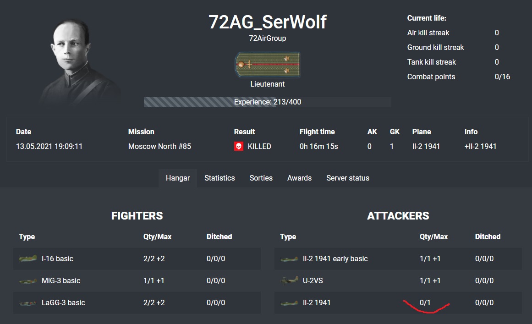This screenshot has width=532, height=324.
Task: Click the red skull KILLED icon
Action: click(x=239, y=147)
